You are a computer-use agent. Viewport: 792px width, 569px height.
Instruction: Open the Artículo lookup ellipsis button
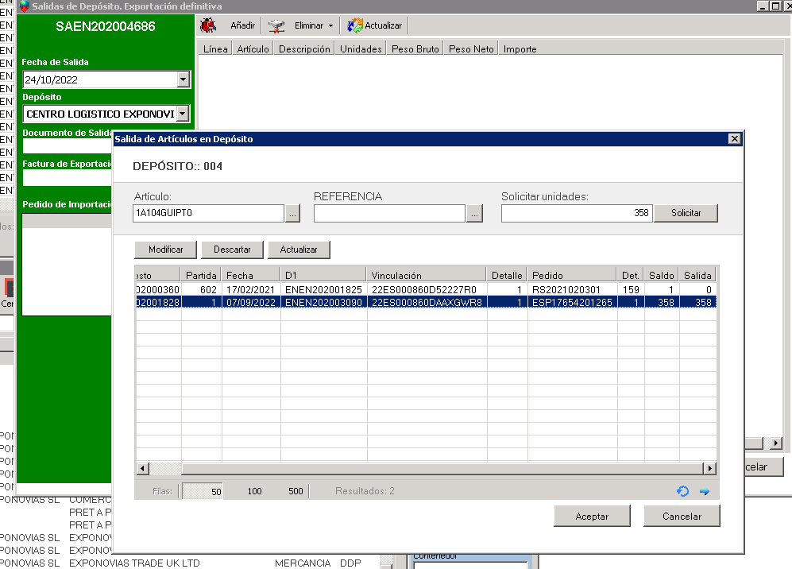tap(293, 213)
